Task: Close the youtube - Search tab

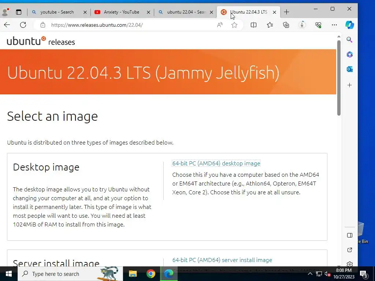Action: tap(85, 12)
